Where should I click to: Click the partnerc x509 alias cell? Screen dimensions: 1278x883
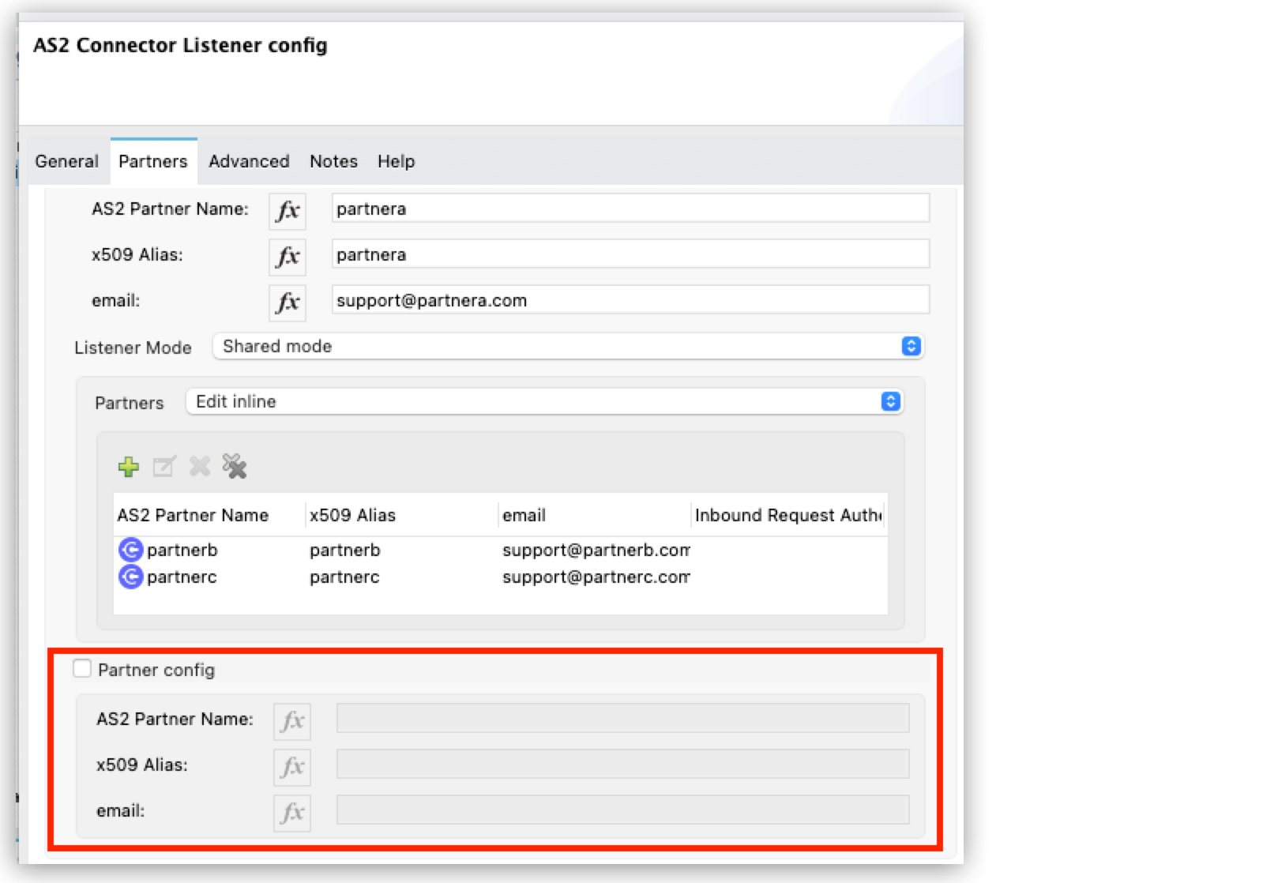tap(344, 577)
